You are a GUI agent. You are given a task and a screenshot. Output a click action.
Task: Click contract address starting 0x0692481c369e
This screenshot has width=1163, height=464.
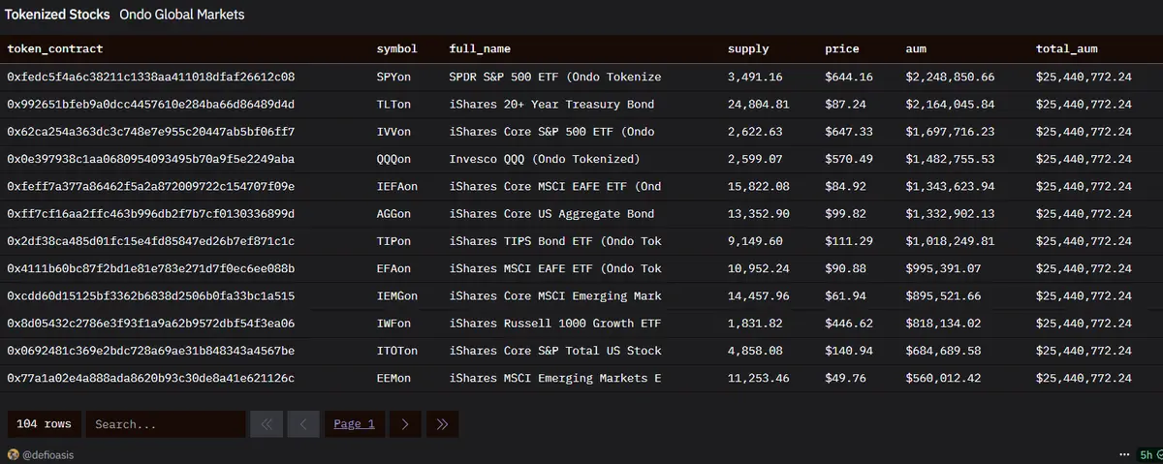coord(151,351)
